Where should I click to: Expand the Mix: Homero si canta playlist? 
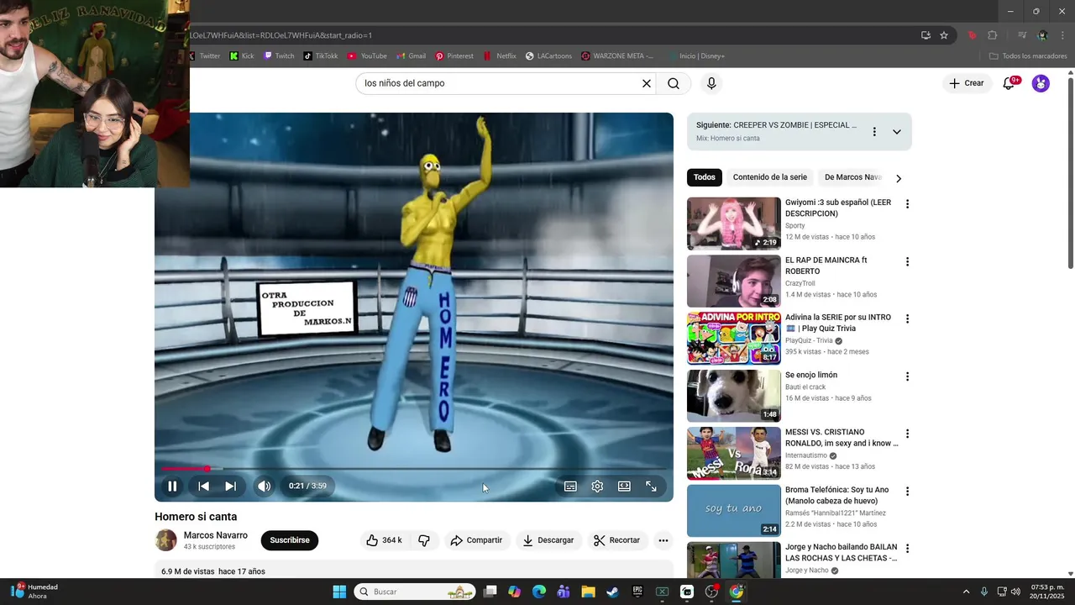coord(897,132)
